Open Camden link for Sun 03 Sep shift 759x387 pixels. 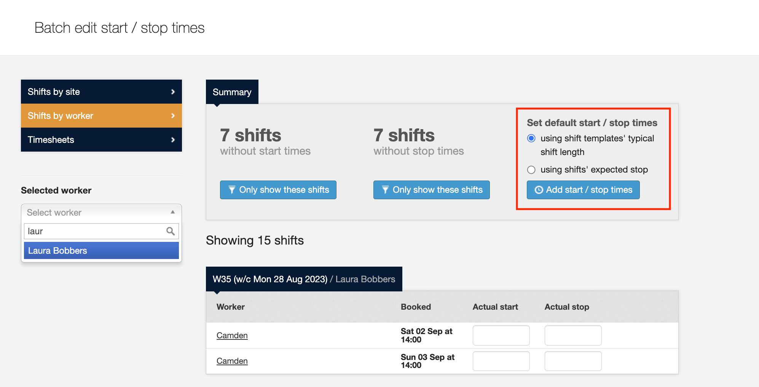pos(232,361)
